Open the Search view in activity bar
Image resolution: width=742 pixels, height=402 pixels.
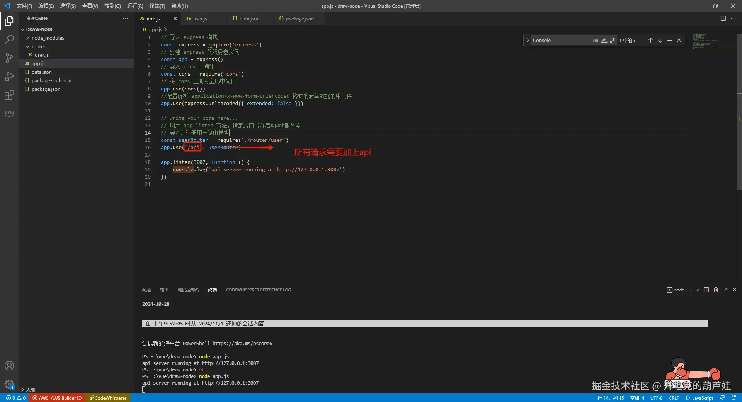click(x=9, y=39)
